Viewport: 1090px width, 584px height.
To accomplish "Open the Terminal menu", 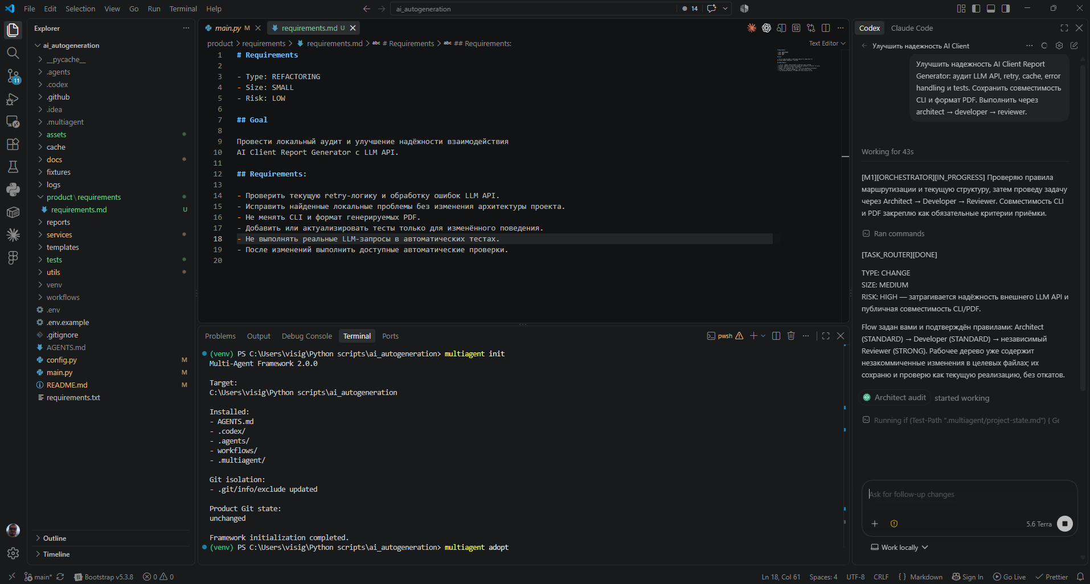I will tap(183, 9).
